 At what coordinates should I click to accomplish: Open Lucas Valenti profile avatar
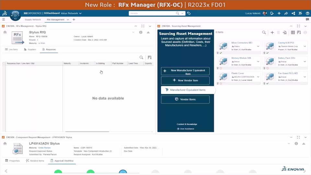(265, 13)
